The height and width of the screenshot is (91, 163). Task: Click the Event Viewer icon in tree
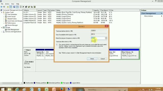(x=6, y=17)
